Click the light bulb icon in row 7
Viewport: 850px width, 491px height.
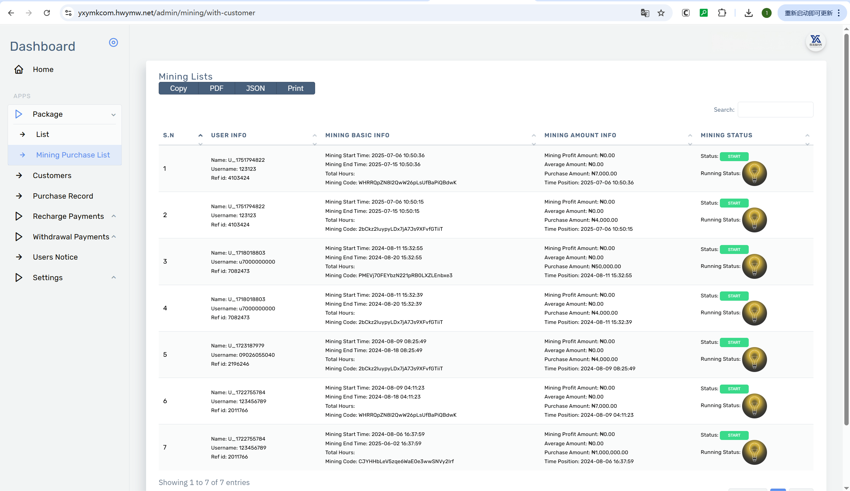(754, 452)
